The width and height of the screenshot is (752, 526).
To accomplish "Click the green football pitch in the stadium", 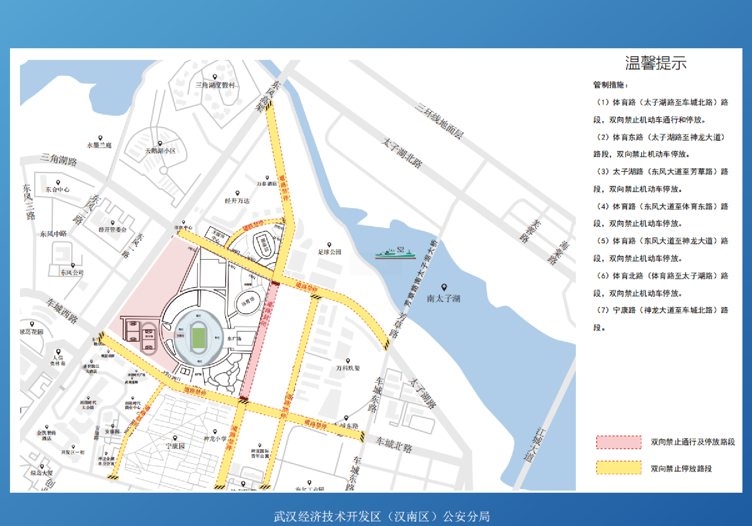I will click(x=199, y=338).
